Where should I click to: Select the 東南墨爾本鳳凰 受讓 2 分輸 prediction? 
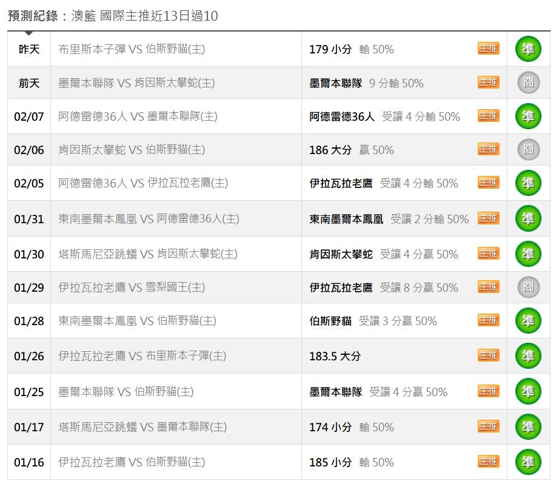click(x=389, y=219)
